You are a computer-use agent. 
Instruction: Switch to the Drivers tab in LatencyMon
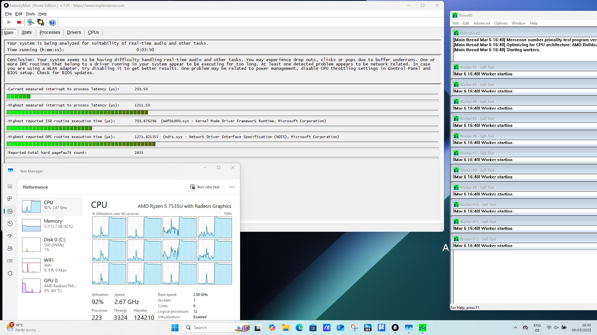pyautogui.click(x=74, y=32)
